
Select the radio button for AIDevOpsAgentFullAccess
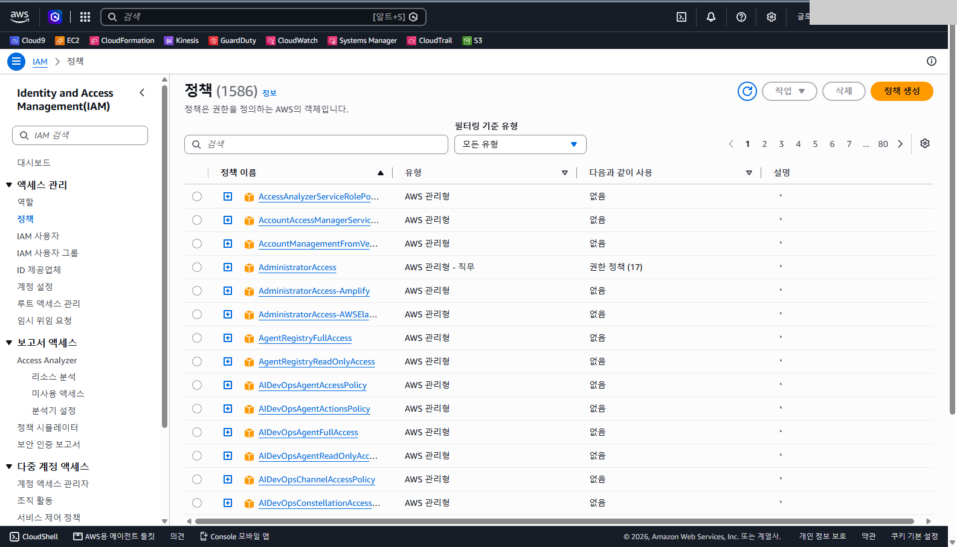197,432
